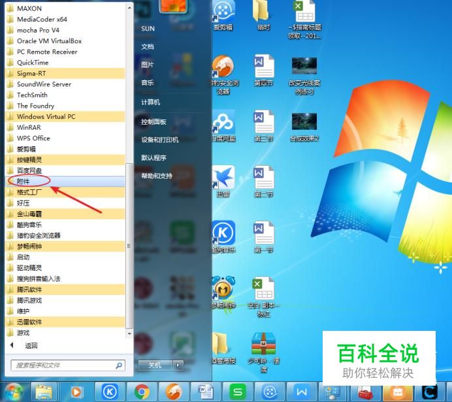
Task: Open 音乐 in the Start menu
Action: click(x=148, y=83)
